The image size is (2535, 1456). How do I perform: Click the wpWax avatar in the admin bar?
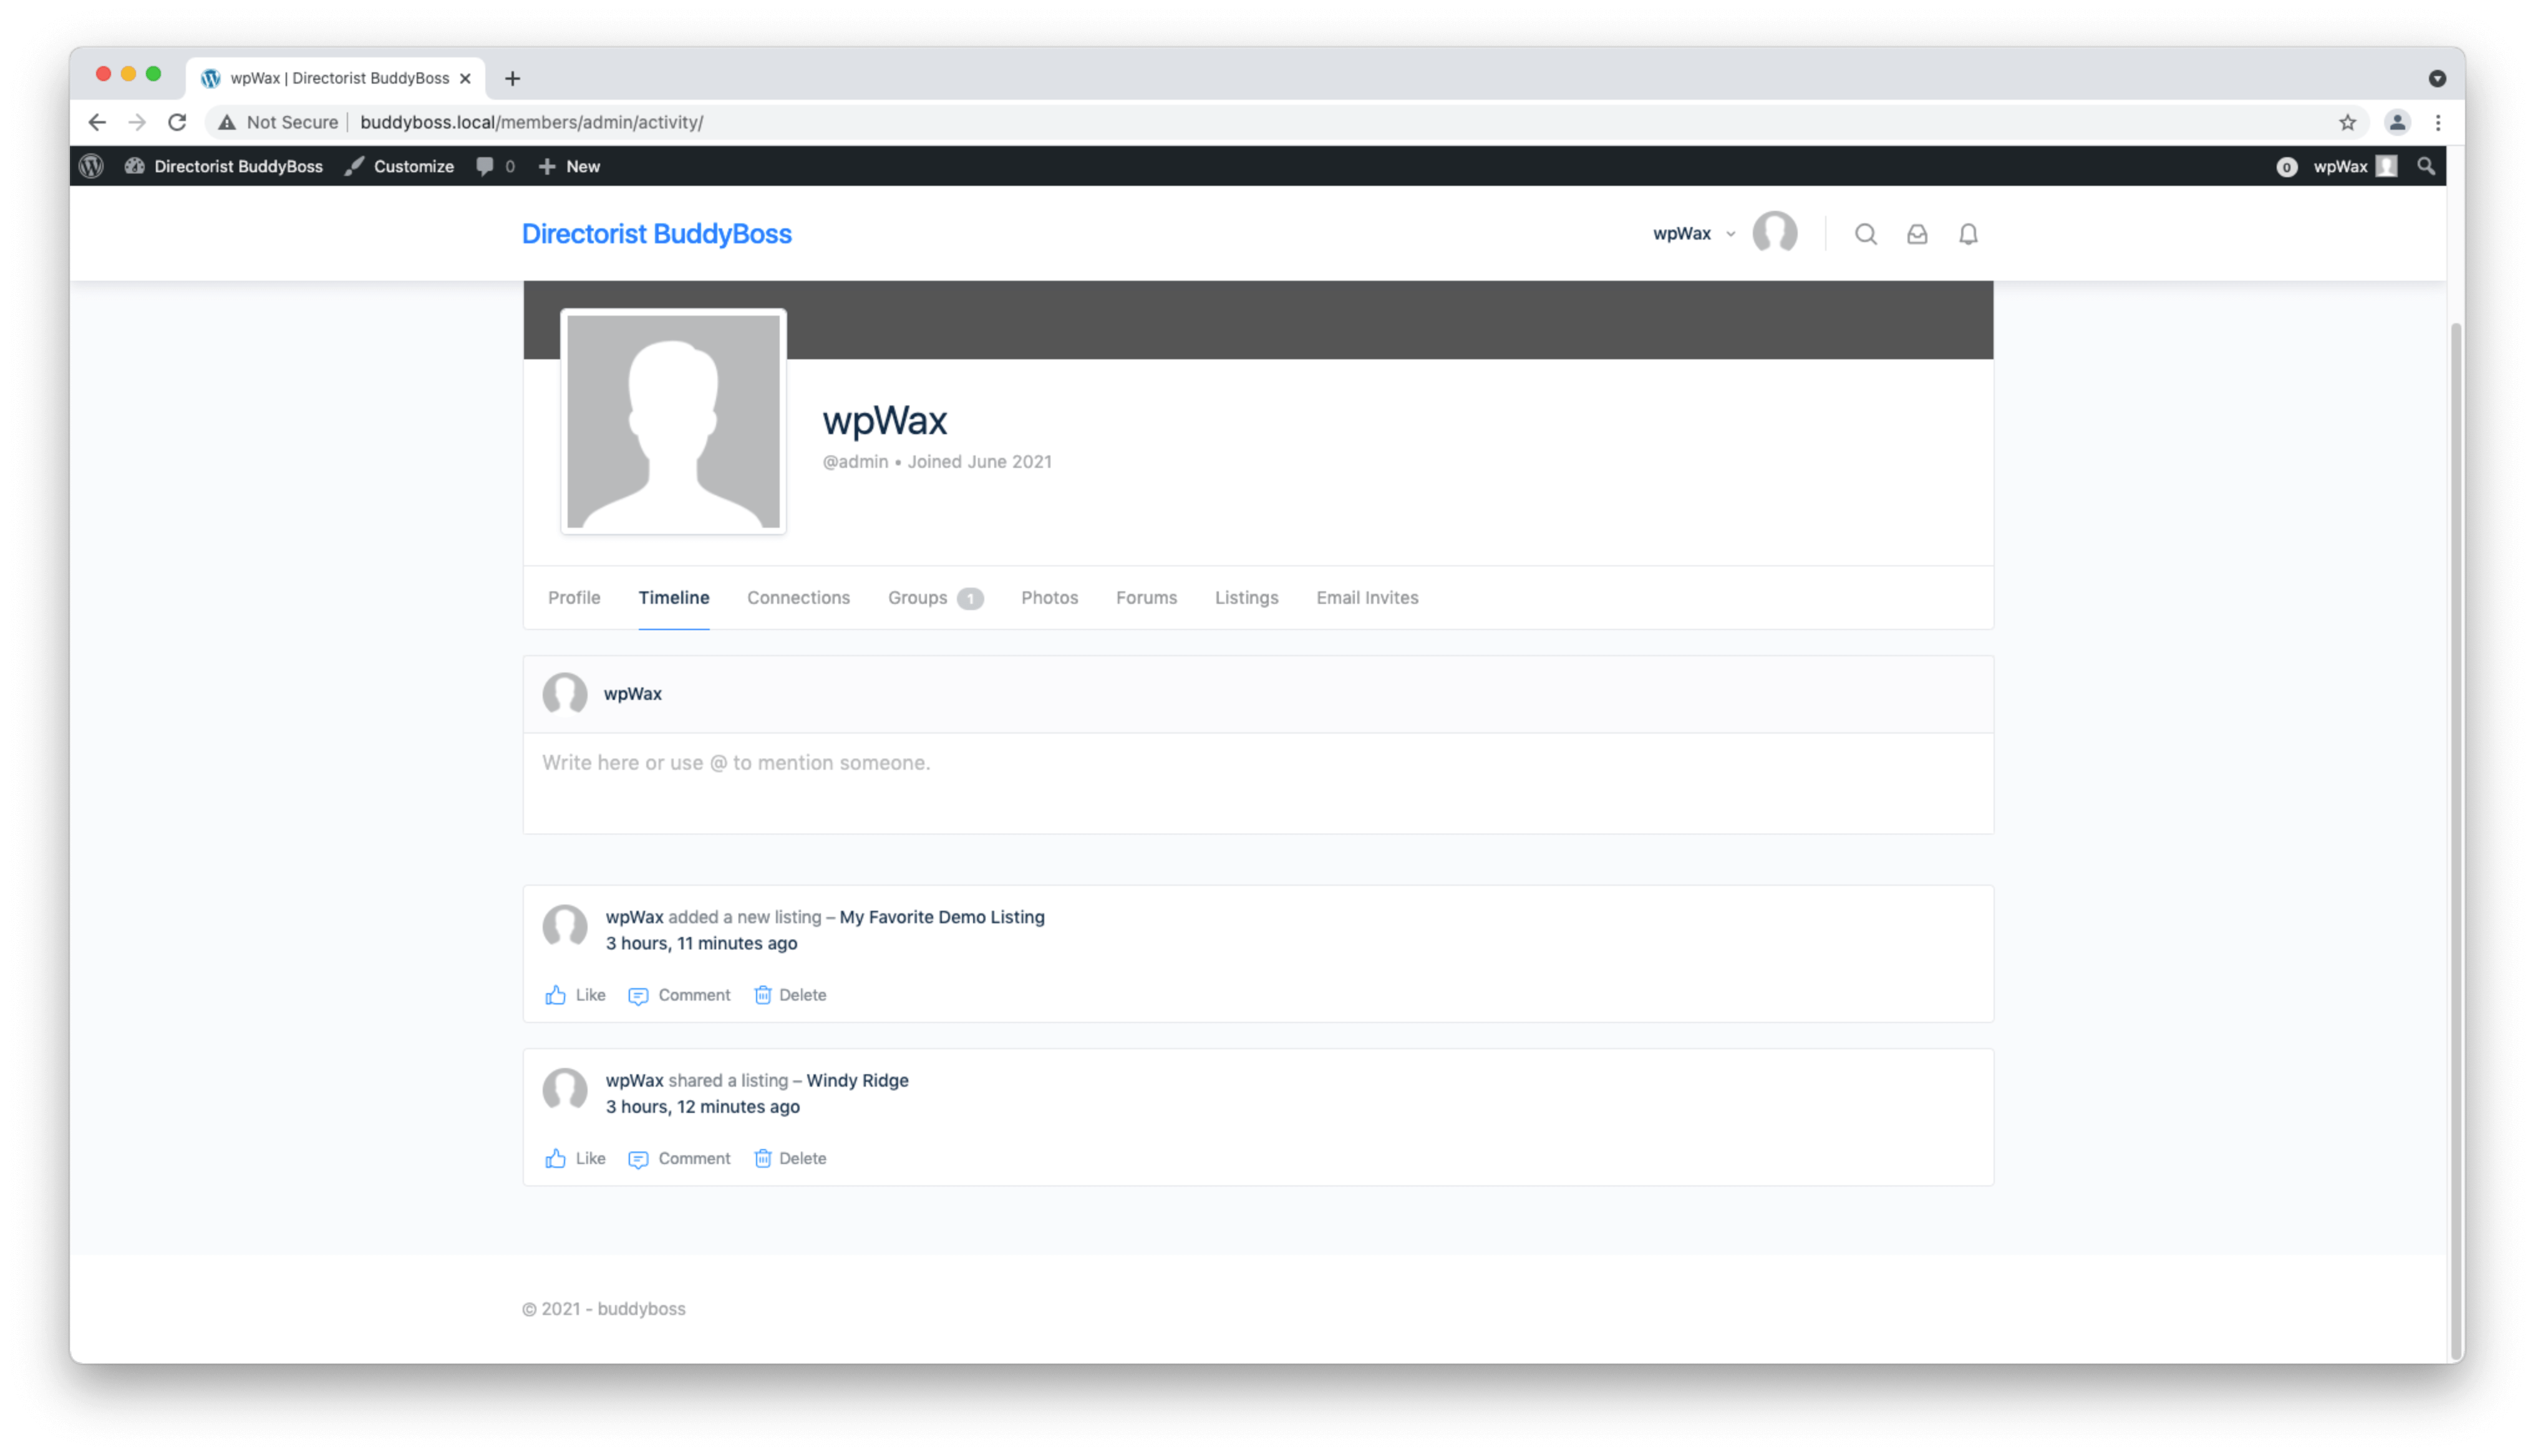click(x=2388, y=166)
